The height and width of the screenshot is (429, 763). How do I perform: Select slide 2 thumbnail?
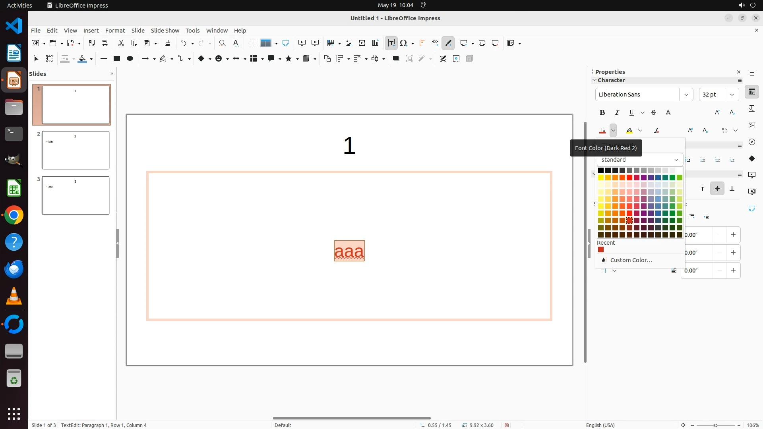pos(76,150)
